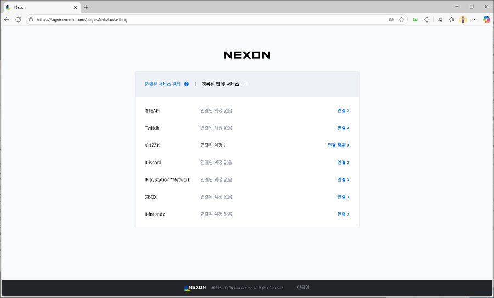This screenshot has width=494, height=298.
Task: Click the user profile avatar icon
Action: (463, 19)
